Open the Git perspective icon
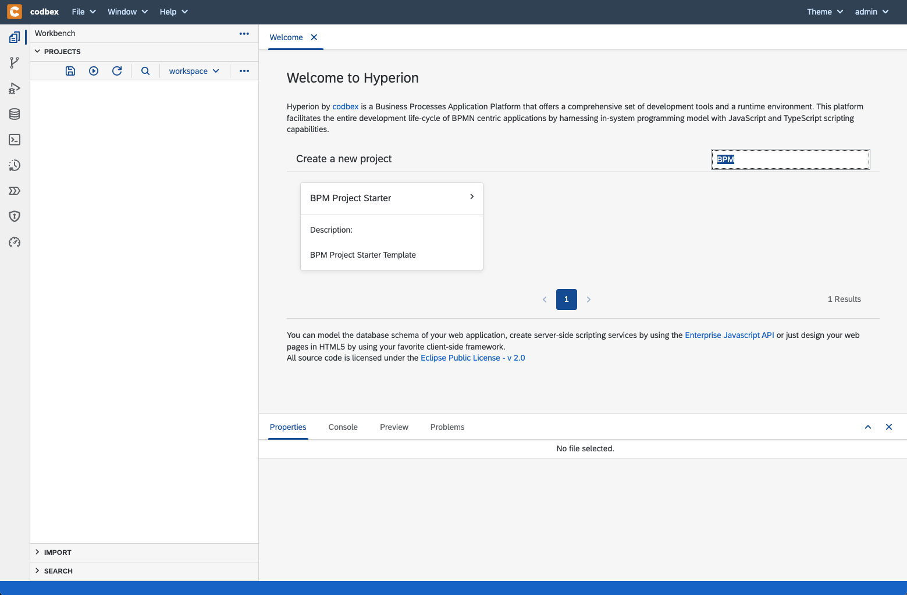 tap(15, 63)
